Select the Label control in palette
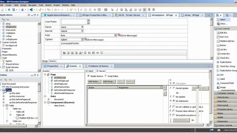This screenshot has height=133, width=237. point(222,79)
